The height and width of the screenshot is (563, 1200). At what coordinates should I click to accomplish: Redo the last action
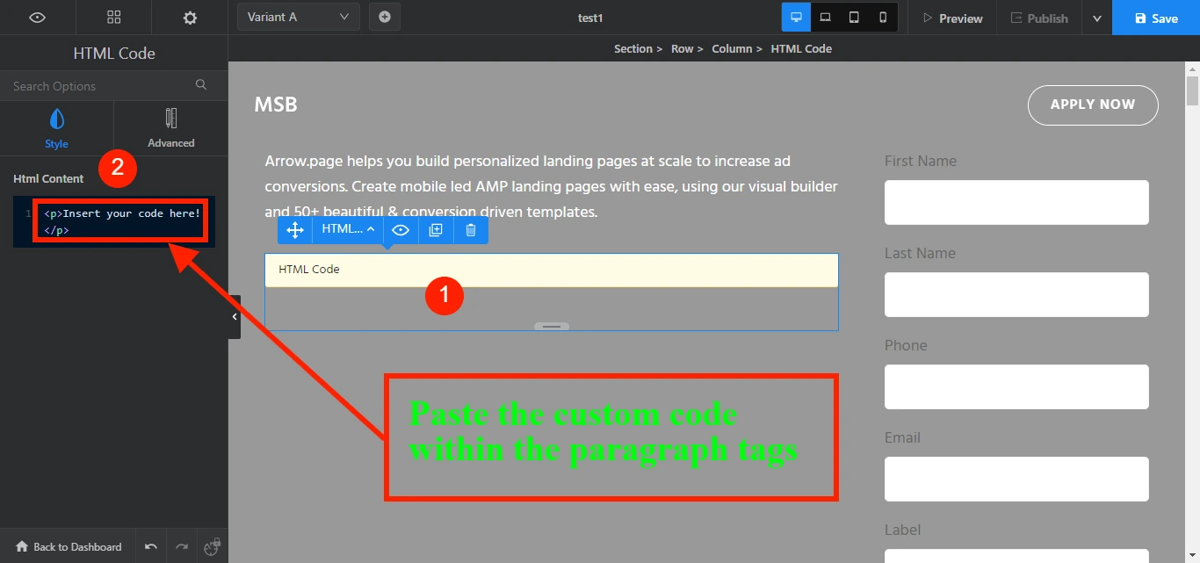point(182,546)
